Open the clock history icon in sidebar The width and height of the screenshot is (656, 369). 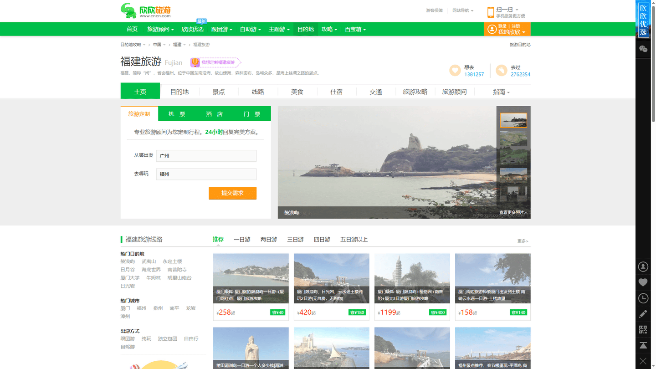[643, 298]
